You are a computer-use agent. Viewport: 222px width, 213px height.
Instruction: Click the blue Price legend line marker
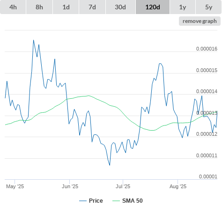83,201
